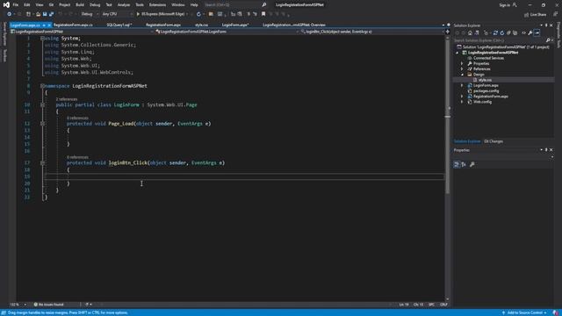562x316 pixels.
Task: Click the browser Refresh icon in toolbar
Action: click(199, 14)
